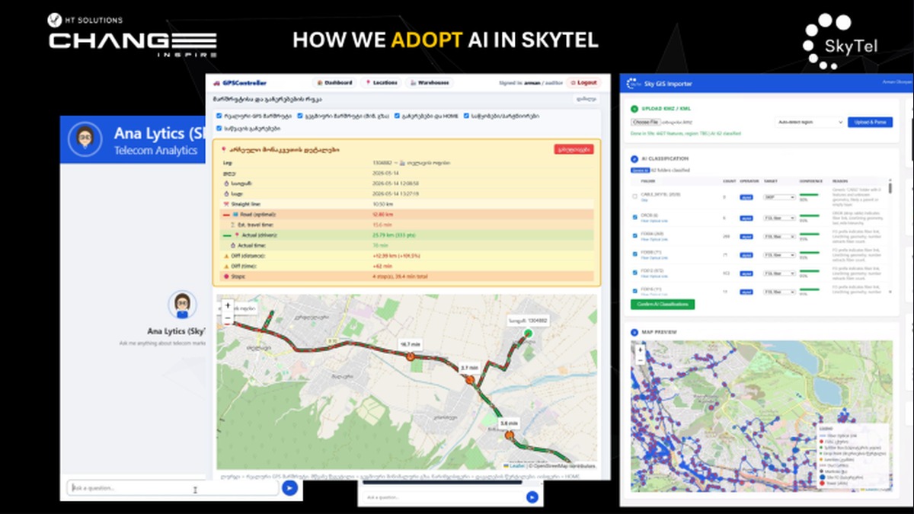The height and width of the screenshot is (514, 914).
Task: Focus the Ana Lytics Ask a question field
Action: 171,488
